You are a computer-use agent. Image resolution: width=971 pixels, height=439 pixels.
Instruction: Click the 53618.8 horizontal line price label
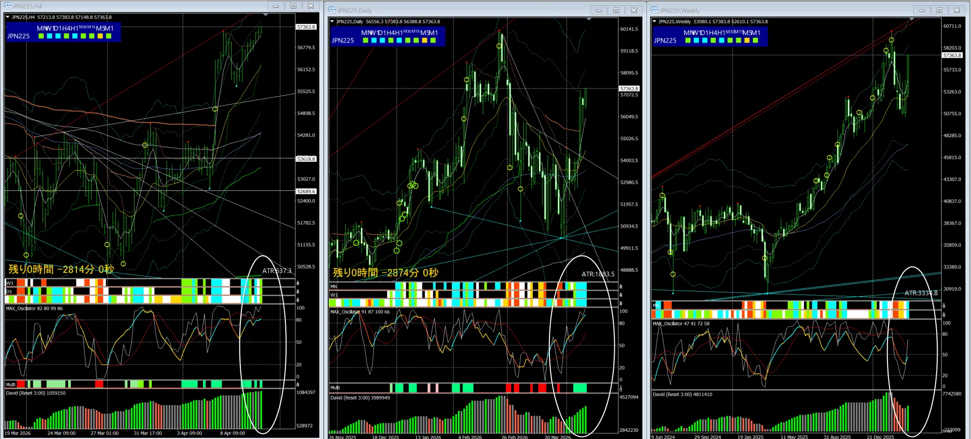(x=306, y=159)
